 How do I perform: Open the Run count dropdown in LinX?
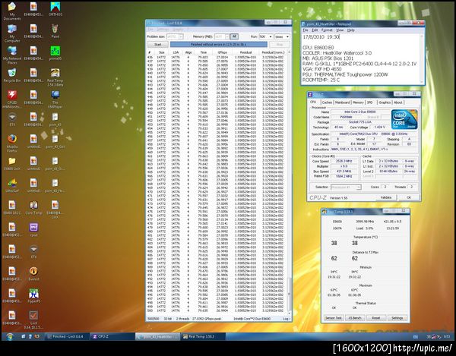click(x=271, y=37)
